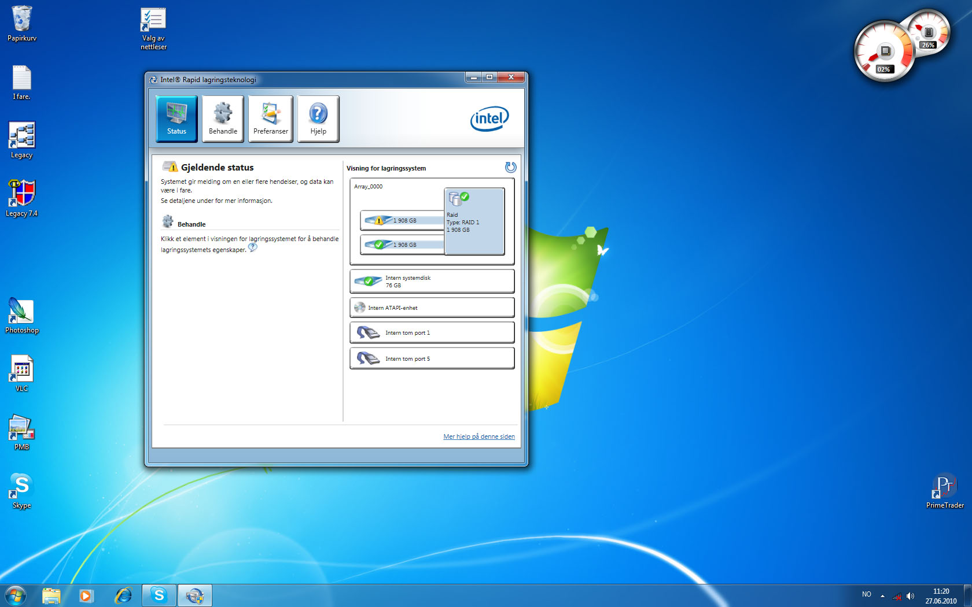Image resolution: width=972 pixels, height=607 pixels.
Task: Open the Status tab
Action: 176,119
